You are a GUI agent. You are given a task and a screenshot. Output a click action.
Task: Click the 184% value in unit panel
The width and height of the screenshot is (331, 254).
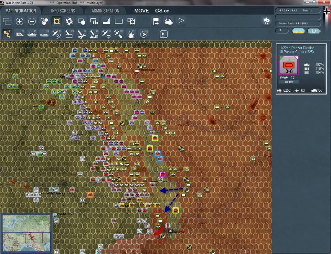[319, 72]
